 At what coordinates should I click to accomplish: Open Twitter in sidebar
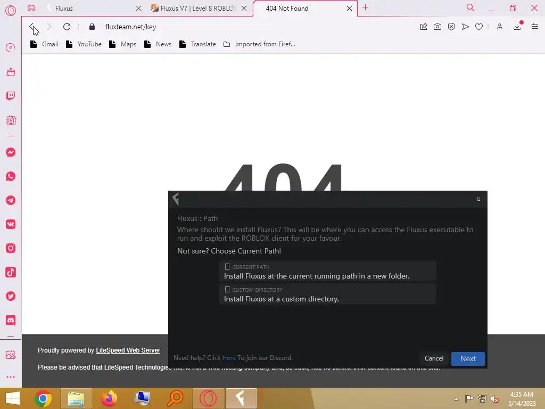coord(11,296)
